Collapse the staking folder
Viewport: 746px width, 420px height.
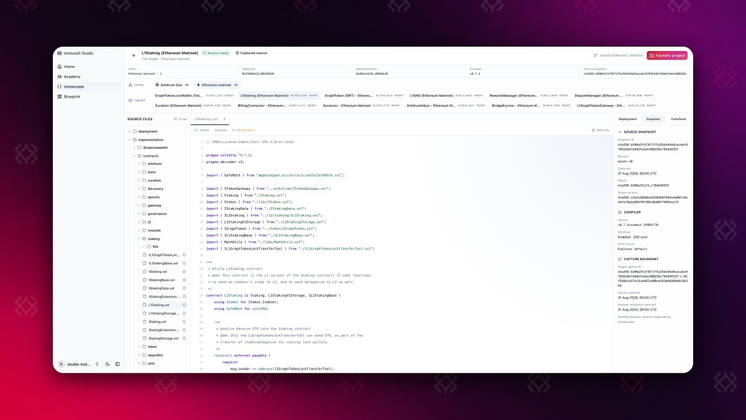click(x=154, y=238)
